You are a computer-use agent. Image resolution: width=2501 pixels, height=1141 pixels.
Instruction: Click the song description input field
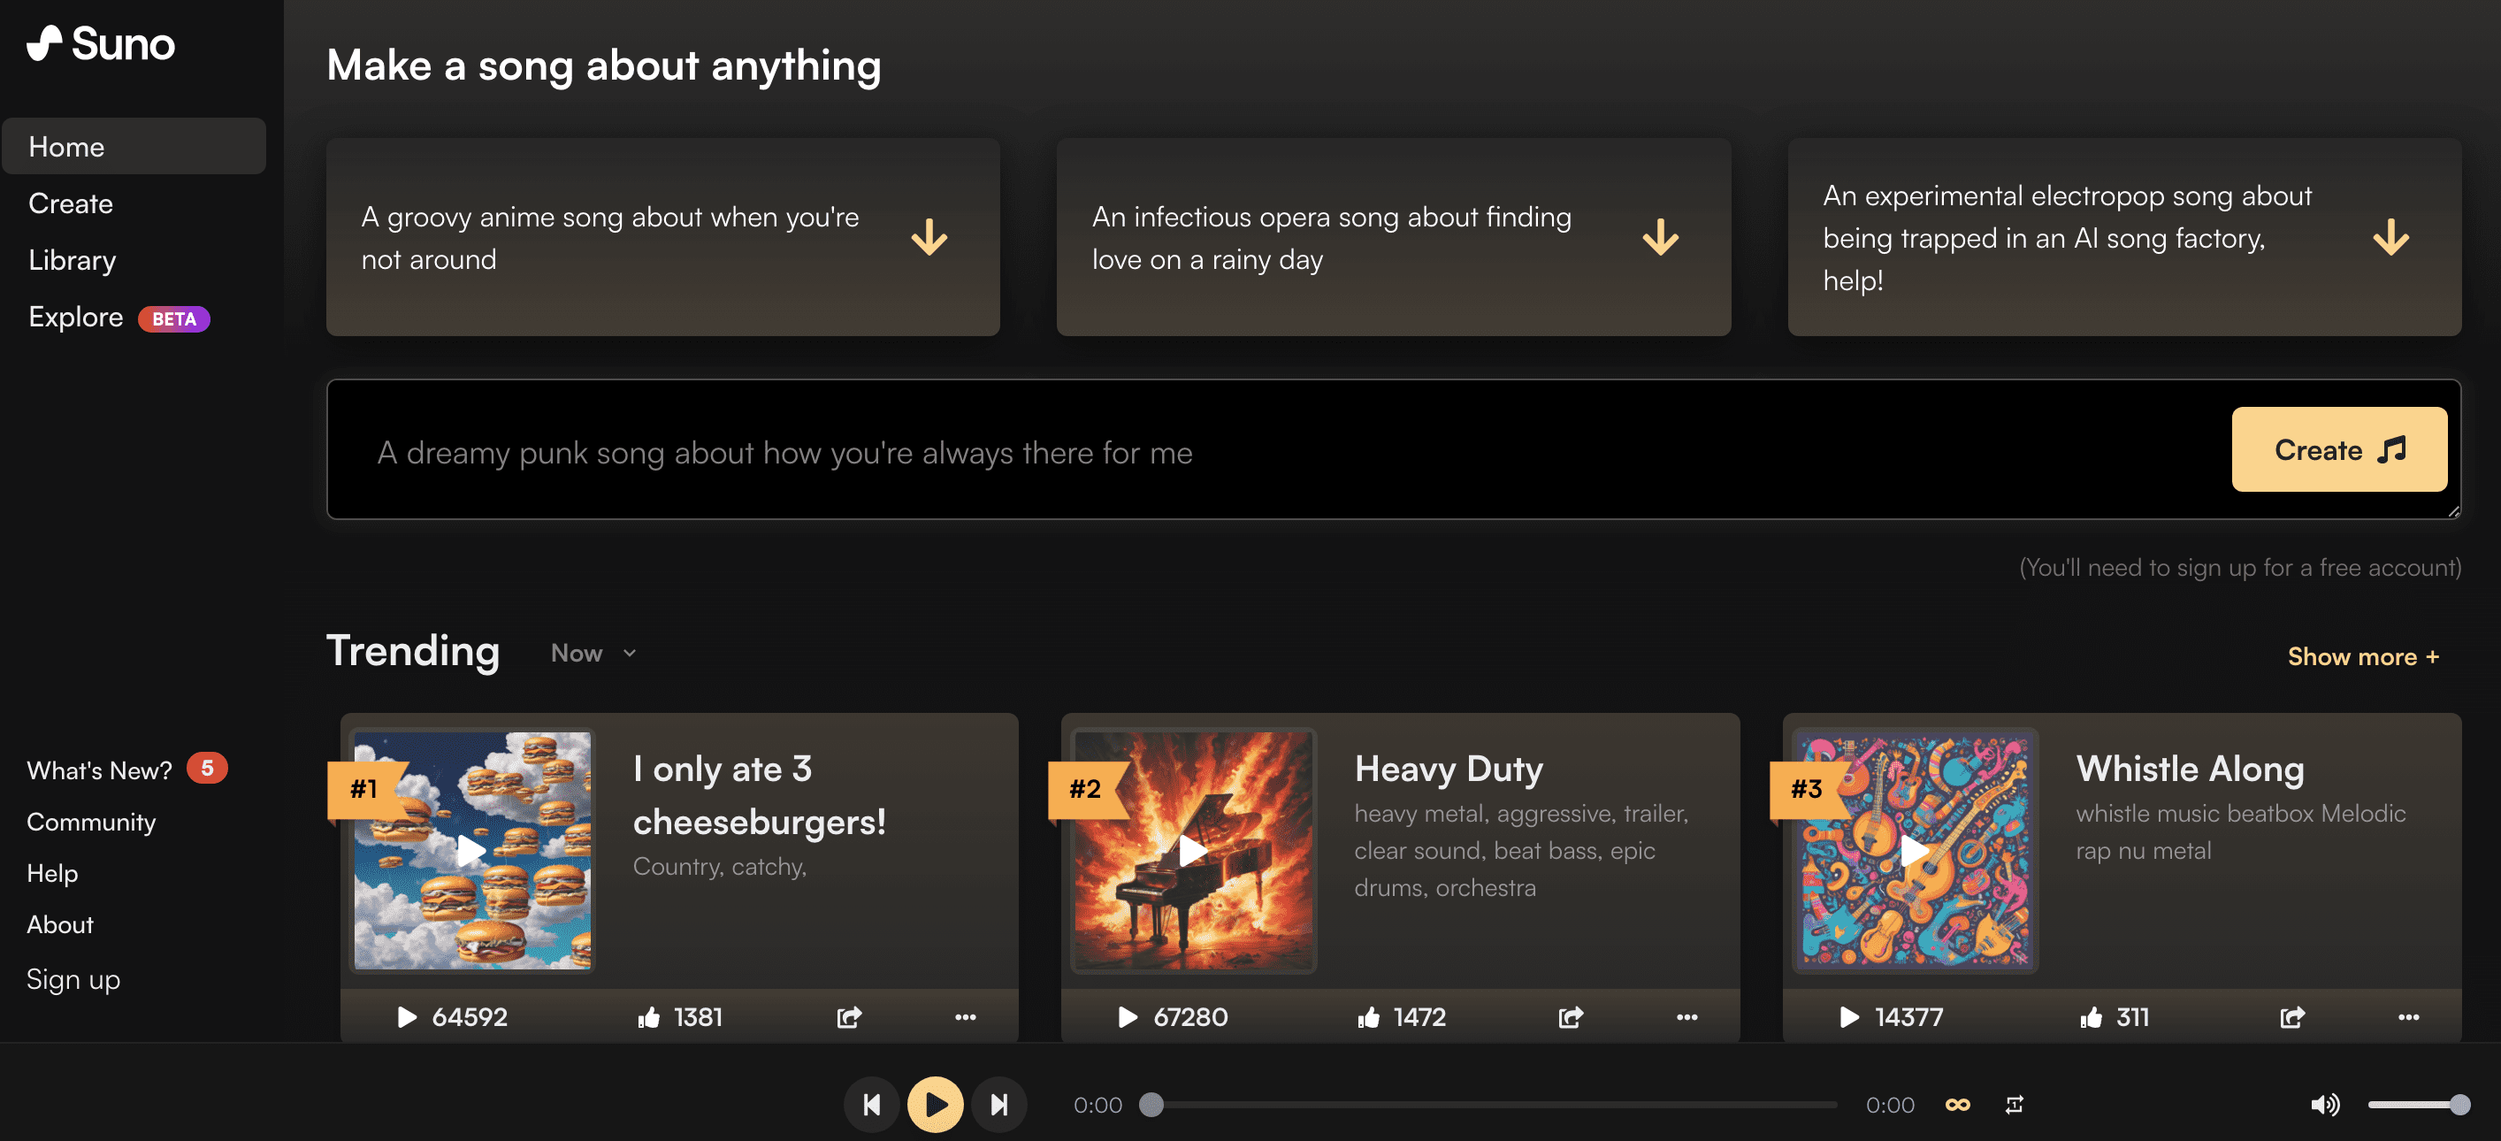(x=1262, y=452)
